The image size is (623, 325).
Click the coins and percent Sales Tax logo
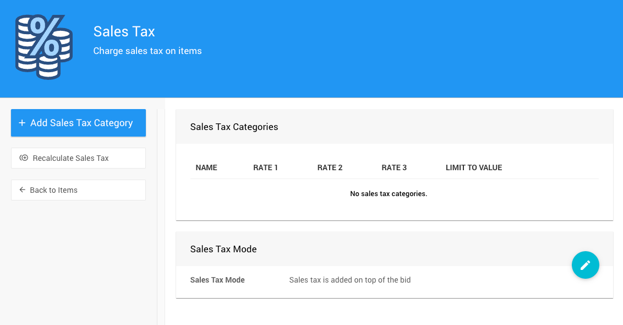pyautogui.click(x=44, y=47)
